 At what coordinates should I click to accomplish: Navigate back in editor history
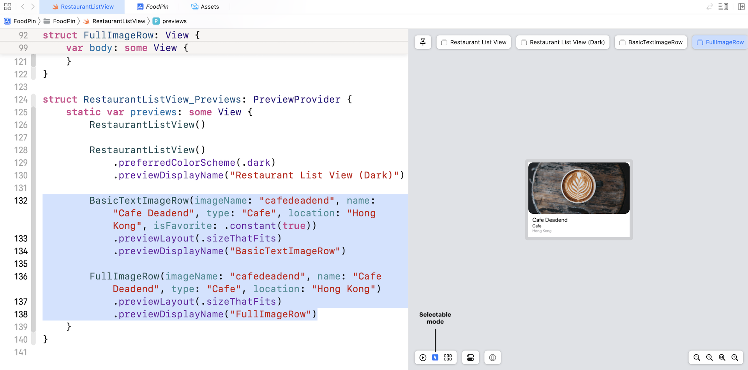coord(23,7)
